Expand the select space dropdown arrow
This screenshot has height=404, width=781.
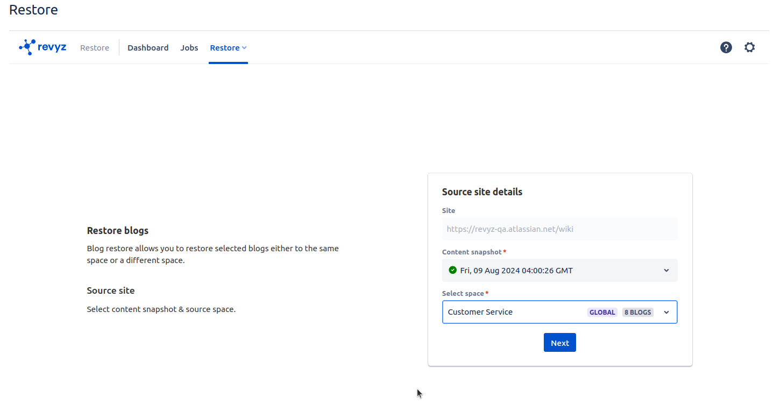tap(666, 312)
